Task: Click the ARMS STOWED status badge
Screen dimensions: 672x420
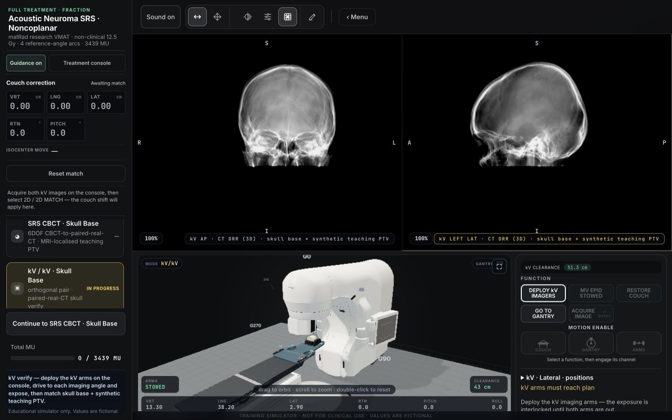Action: point(160,384)
